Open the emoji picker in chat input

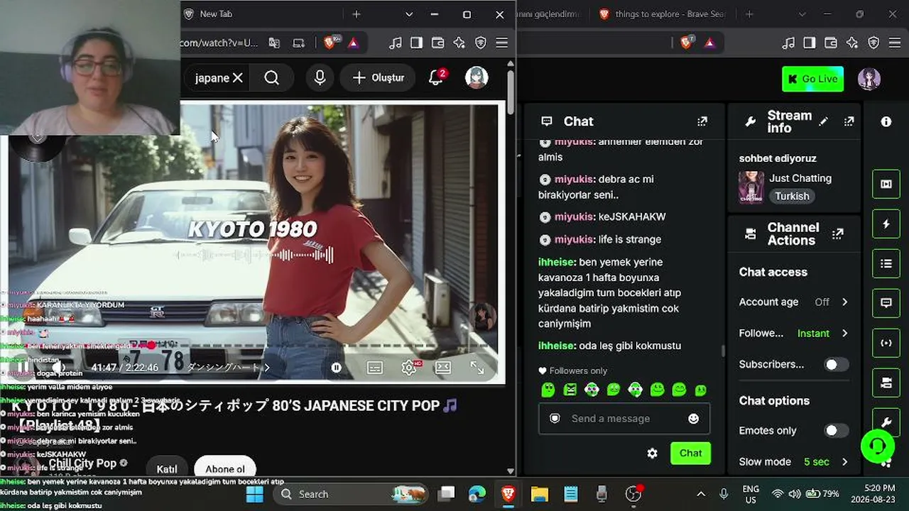coord(694,419)
